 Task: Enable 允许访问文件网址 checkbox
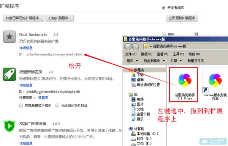[57, 105]
